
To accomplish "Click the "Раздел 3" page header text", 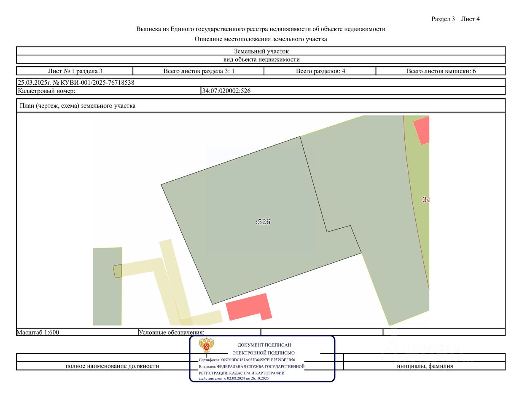I will (443, 19).
